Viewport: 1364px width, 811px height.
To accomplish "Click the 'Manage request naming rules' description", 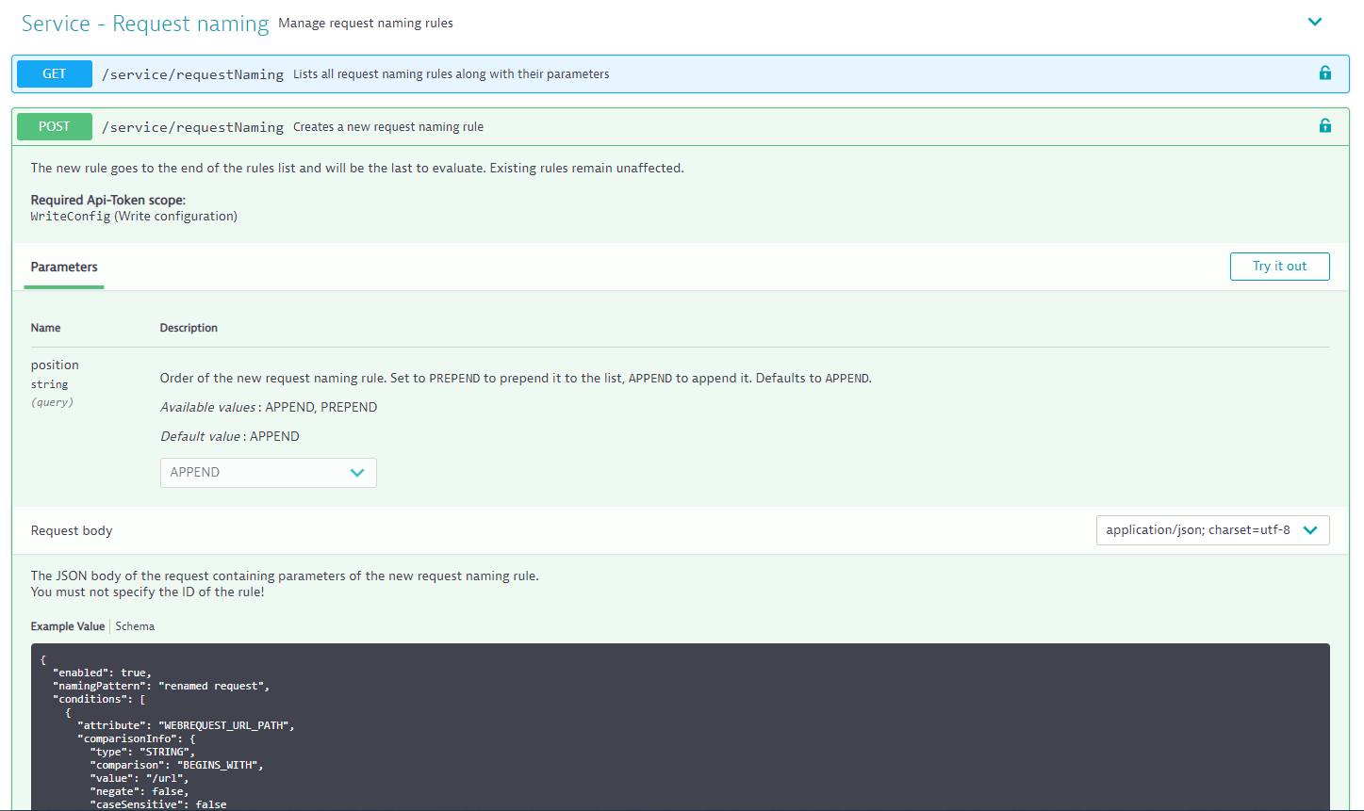I will [x=366, y=24].
